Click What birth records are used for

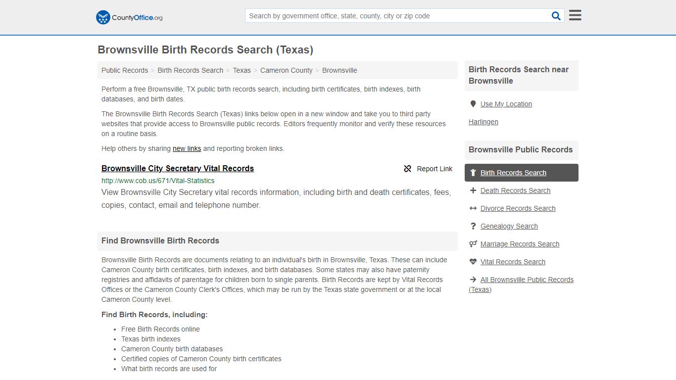169,369
